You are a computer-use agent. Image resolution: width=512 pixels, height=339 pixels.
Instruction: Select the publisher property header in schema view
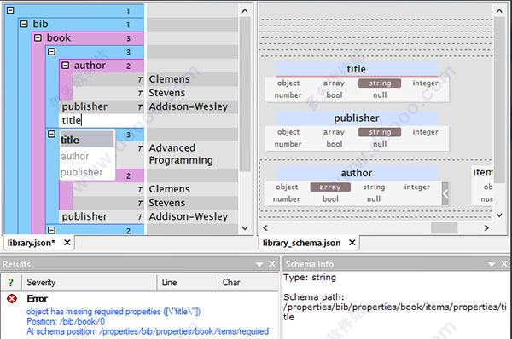pos(357,118)
